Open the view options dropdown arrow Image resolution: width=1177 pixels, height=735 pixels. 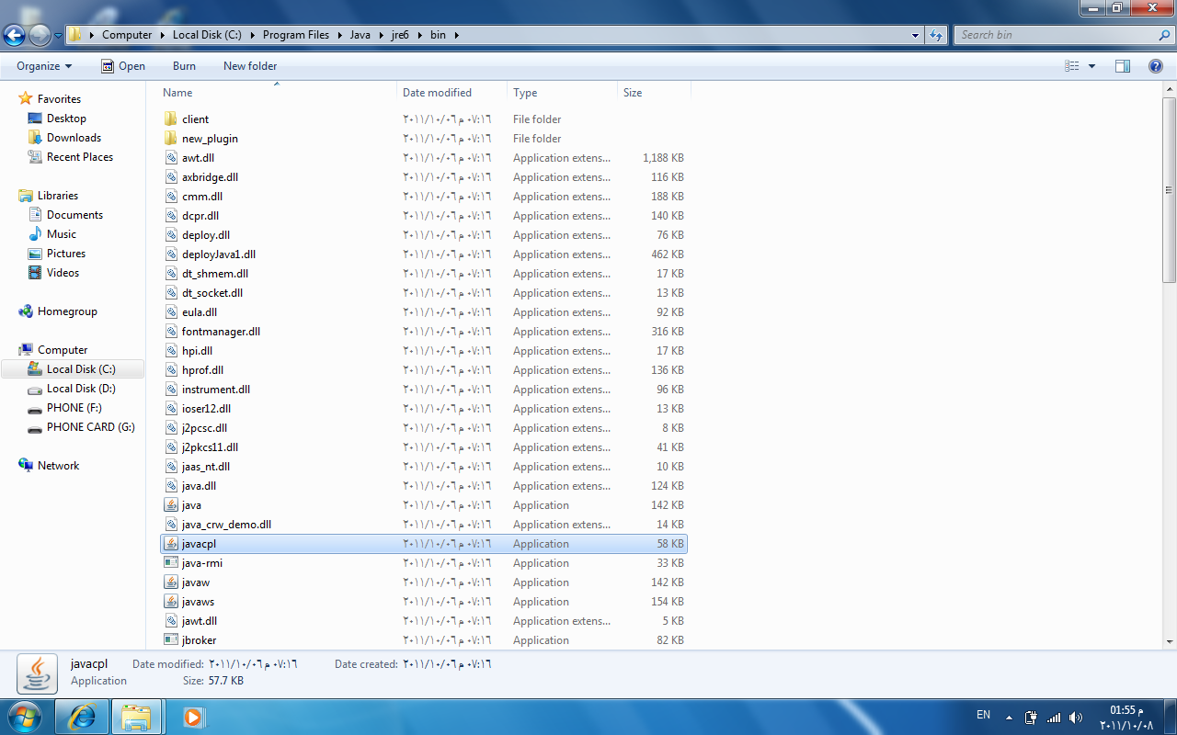click(x=1091, y=66)
